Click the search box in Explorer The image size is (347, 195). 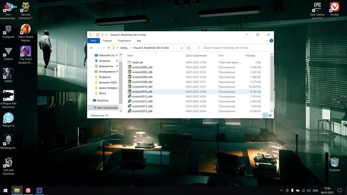[233, 48]
